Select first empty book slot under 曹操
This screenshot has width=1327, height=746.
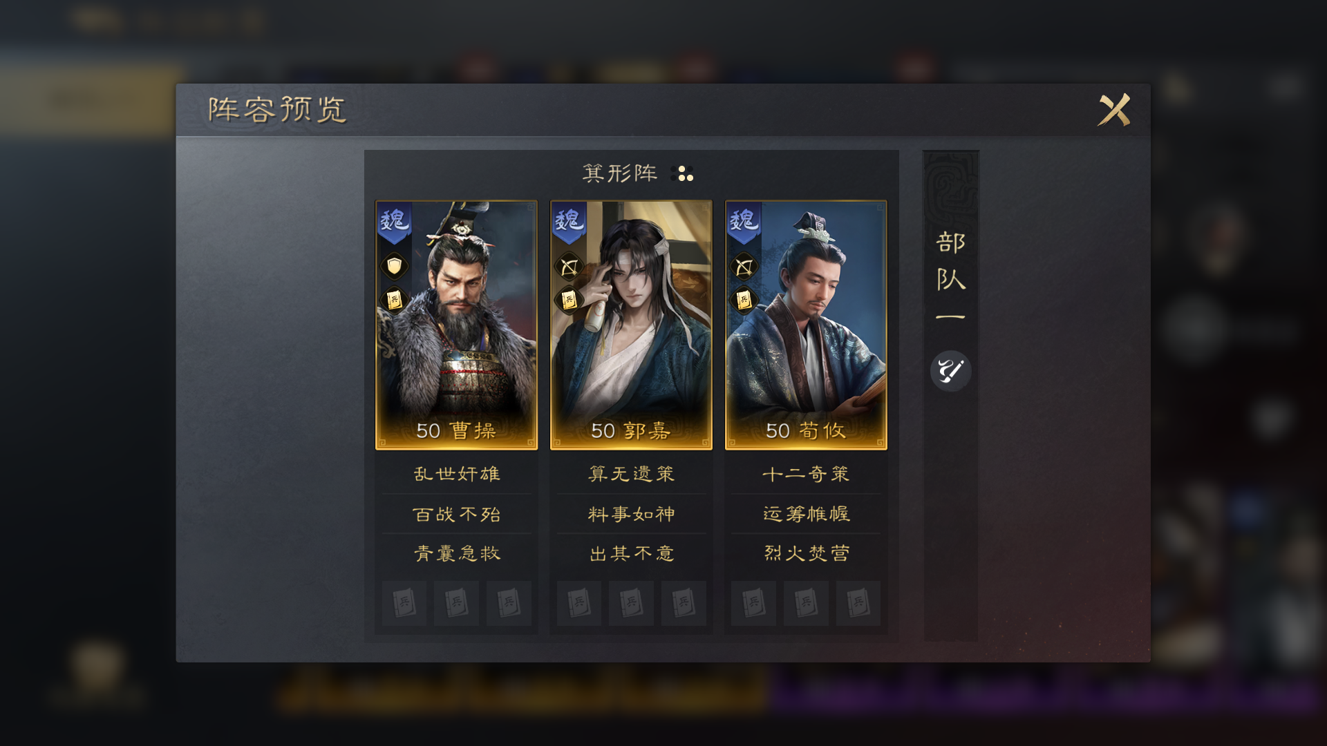pos(404,603)
